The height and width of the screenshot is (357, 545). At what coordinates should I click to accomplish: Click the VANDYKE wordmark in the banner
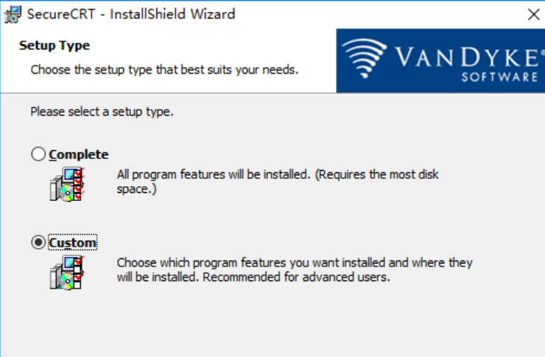(x=468, y=57)
